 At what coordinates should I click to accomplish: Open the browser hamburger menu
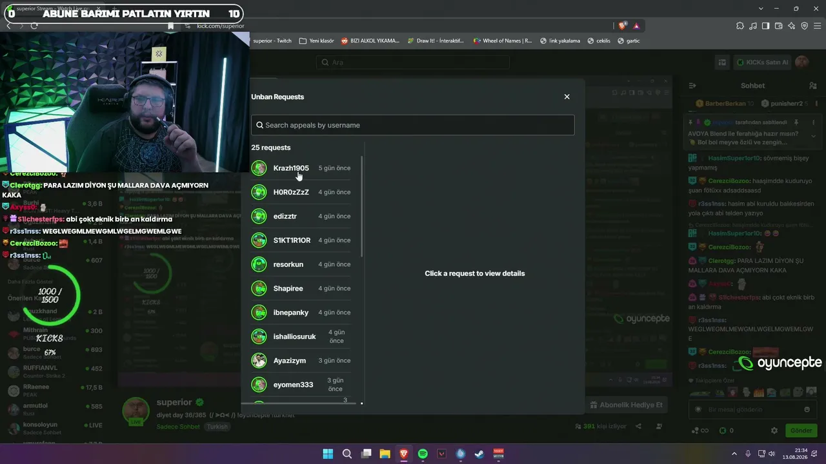[817, 26]
